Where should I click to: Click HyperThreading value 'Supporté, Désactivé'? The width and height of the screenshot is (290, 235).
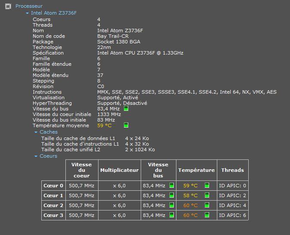tap(122, 103)
